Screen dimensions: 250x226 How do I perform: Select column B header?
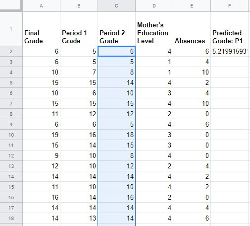tap(79, 6)
